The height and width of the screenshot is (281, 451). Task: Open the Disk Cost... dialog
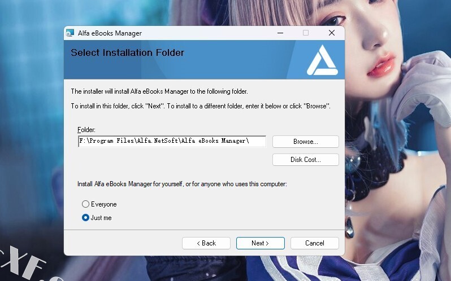pyautogui.click(x=305, y=160)
